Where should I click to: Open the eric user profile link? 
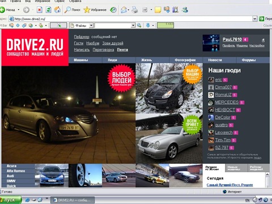pyautogui.click(x=218, y=80)
